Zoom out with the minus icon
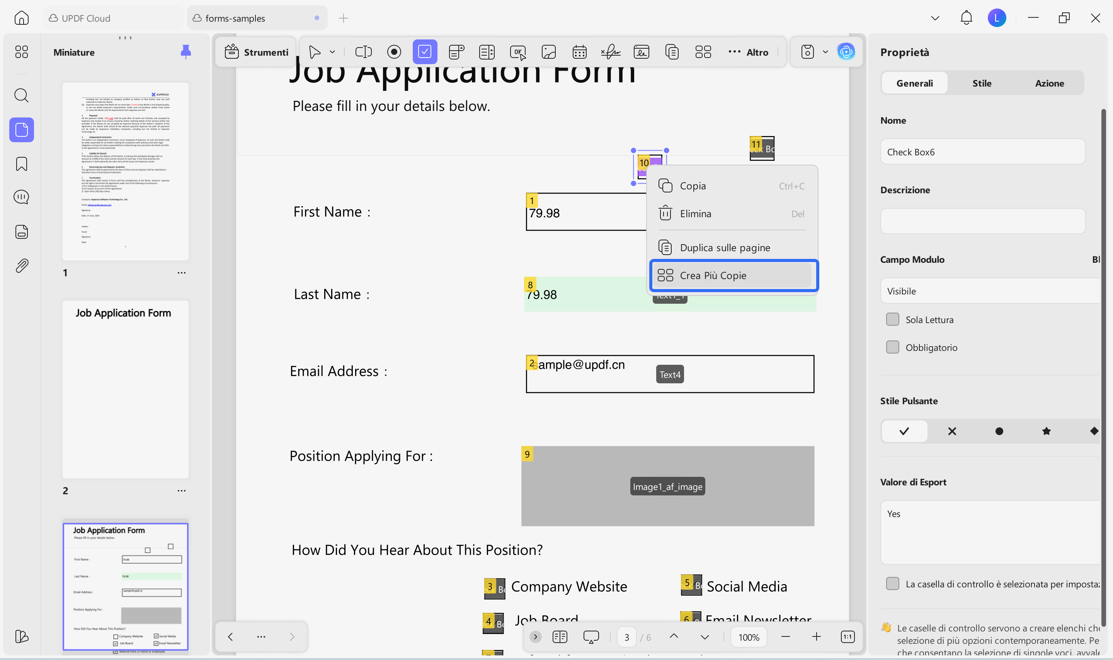The width and height of the screenshot is (1113, 660). pyautogui.click(x=786, y=637)
